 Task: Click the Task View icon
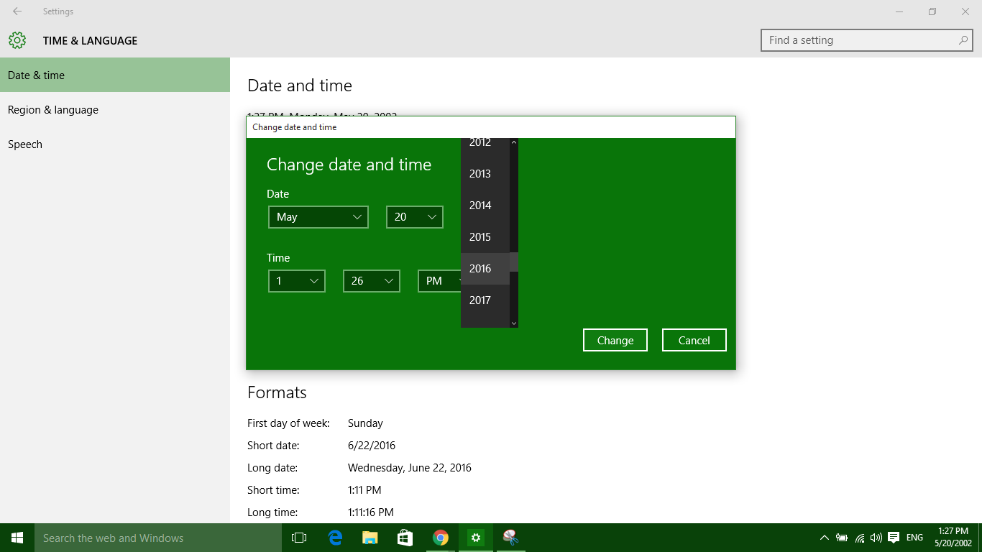pyautogui.click(x=298, y=538)
